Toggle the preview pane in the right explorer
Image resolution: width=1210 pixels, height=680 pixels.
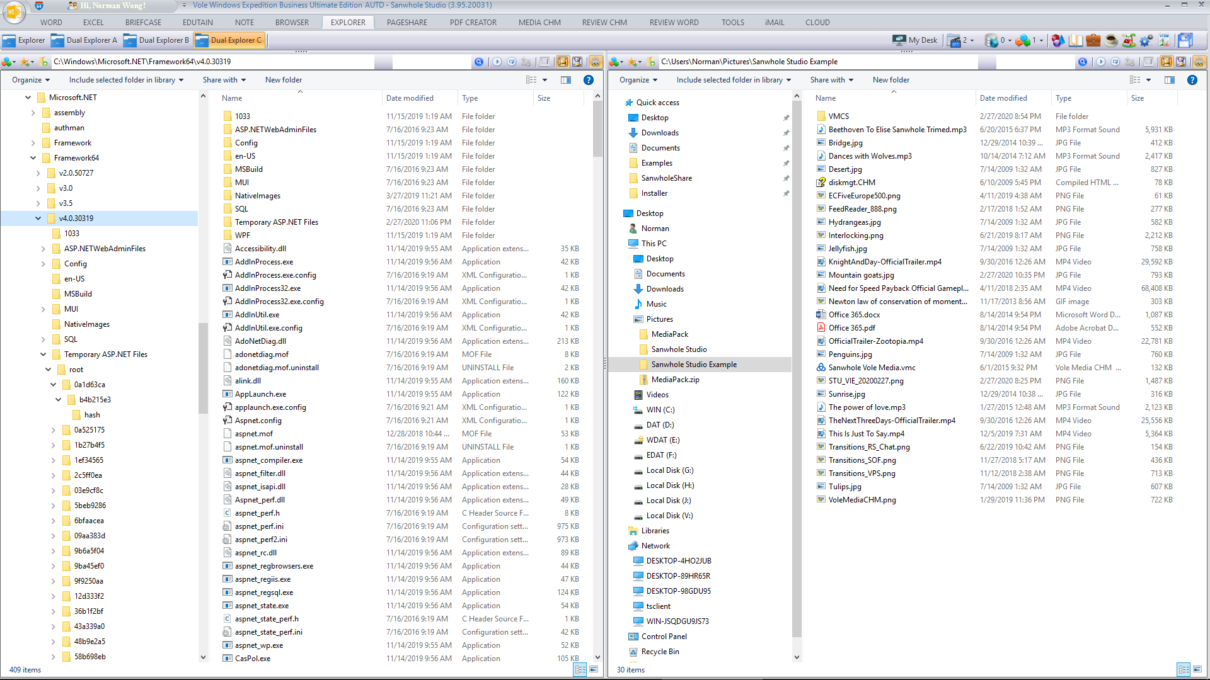coord(1170,80)
